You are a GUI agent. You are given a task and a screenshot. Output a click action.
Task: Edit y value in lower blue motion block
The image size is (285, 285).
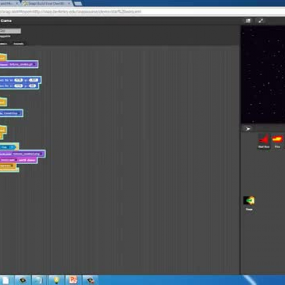(x=32, y=85)
